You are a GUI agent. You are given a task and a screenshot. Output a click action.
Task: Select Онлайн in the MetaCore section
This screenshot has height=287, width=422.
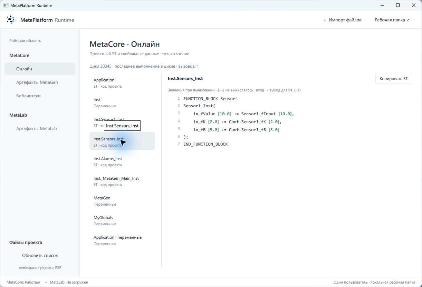(x=40, y=69)
